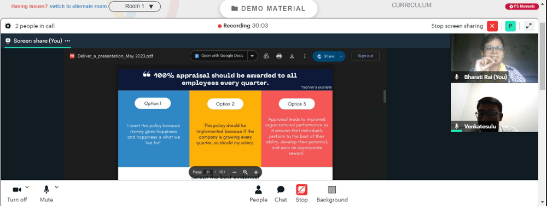
Task: Open the Chat panel
Action: (x=281, y=194)
